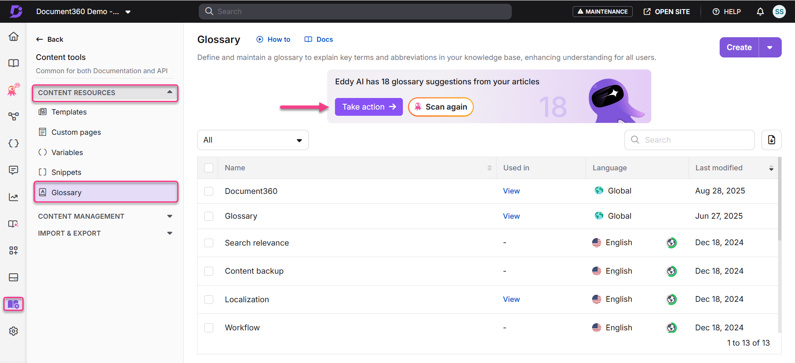Open the API curly braces icon
Viewport: 795px width, 363px height.
(13, 143)
